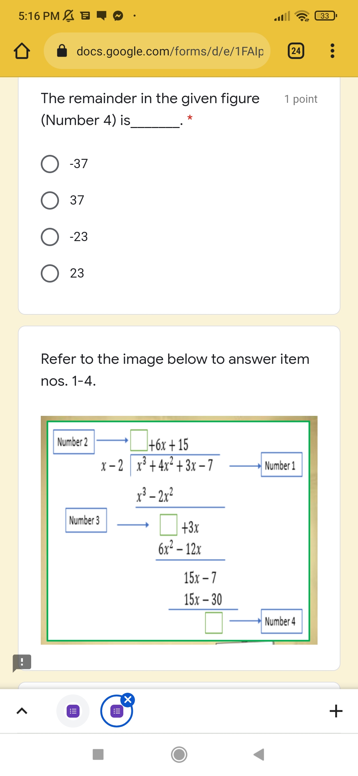Open the browser three-dot overflow menu
The height and width of the screenshot is (776, 358).
[332, 51]
